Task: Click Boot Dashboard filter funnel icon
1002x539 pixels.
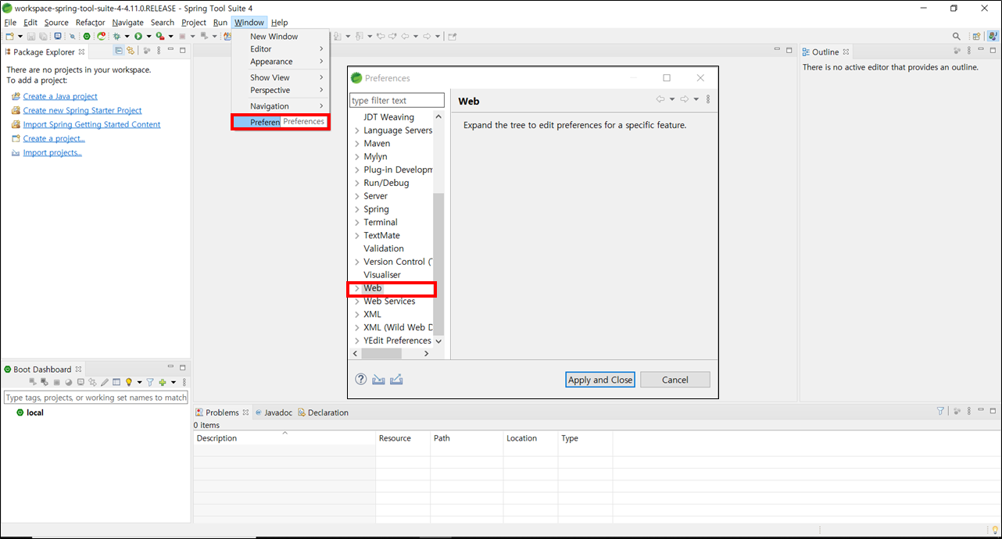Action: (x=150, y=382)
